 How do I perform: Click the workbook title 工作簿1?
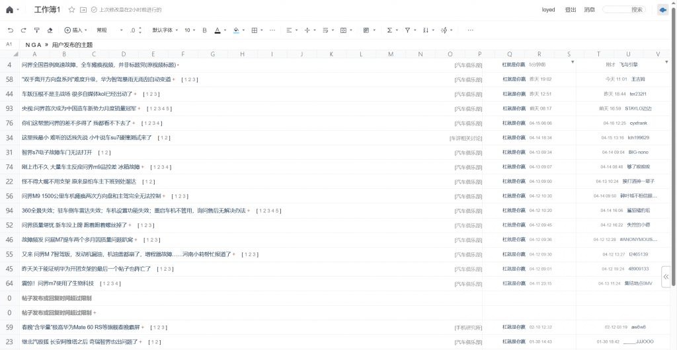(x=48, y=9)
